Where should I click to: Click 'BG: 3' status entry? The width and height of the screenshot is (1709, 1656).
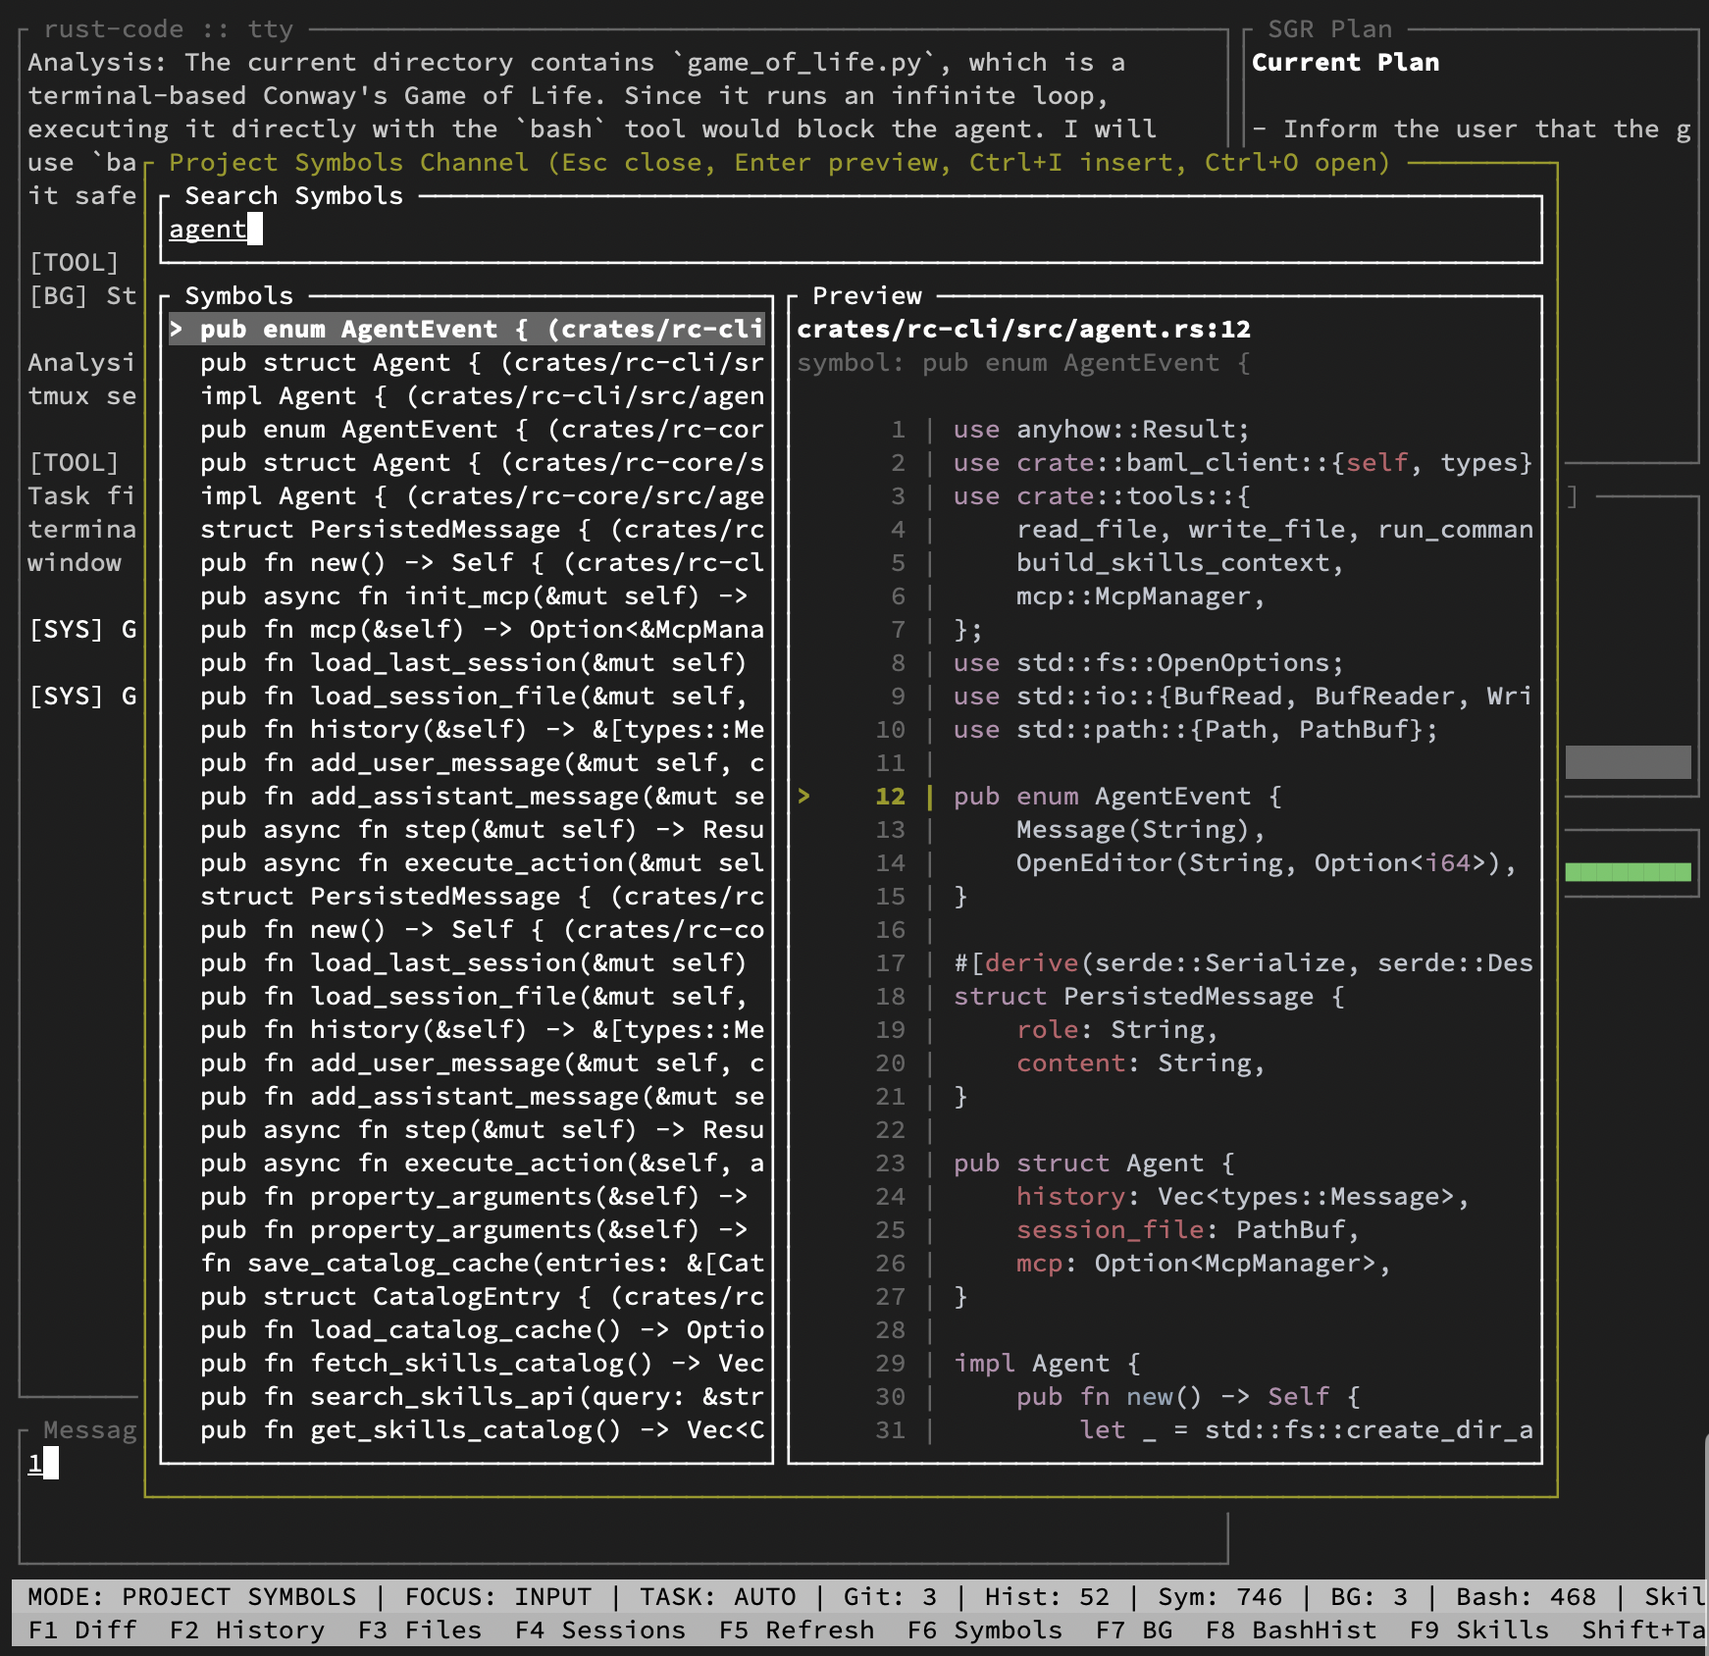point(1370,1597)
